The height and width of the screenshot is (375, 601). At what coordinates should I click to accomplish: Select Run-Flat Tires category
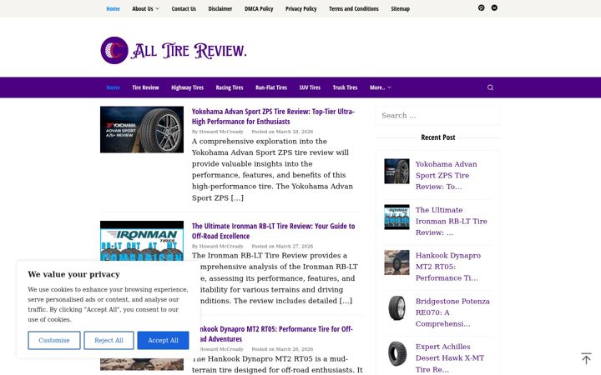(271, 87)
